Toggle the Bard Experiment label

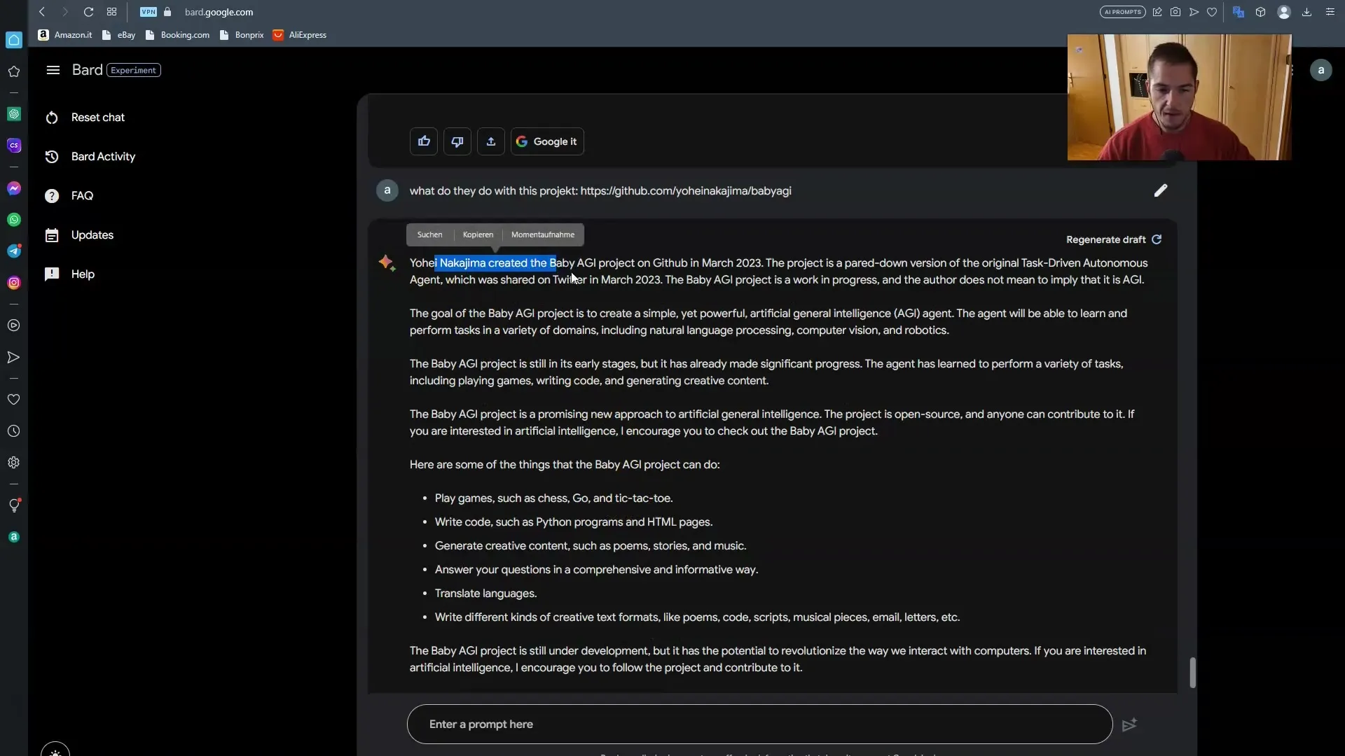tap(133, 70)
